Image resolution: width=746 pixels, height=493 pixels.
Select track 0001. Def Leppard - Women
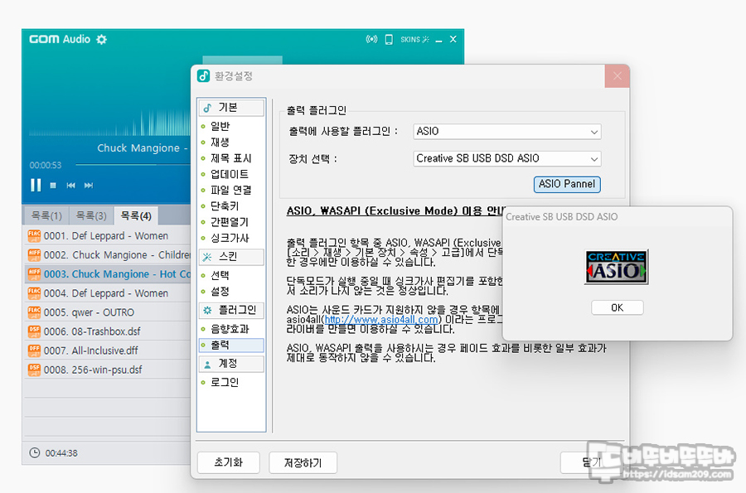click(108, 236)
